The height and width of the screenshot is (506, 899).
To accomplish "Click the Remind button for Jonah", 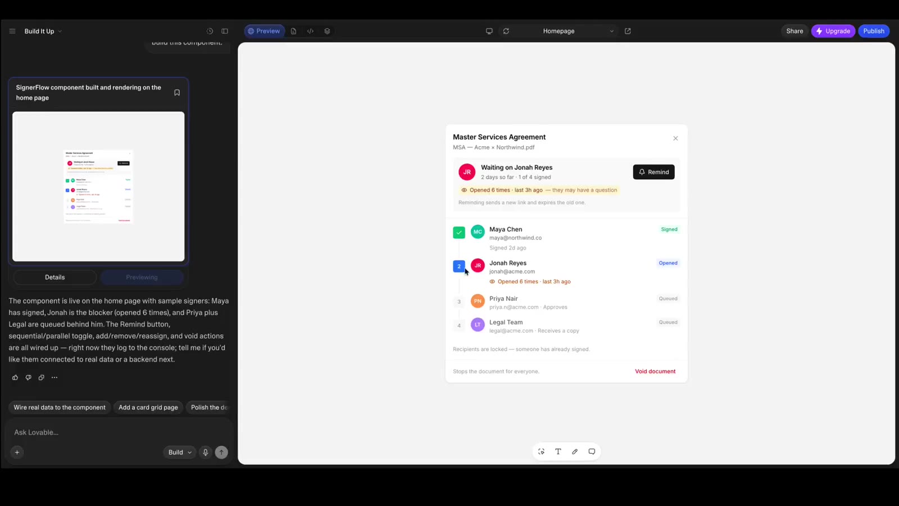I will (x=653, y=172).
